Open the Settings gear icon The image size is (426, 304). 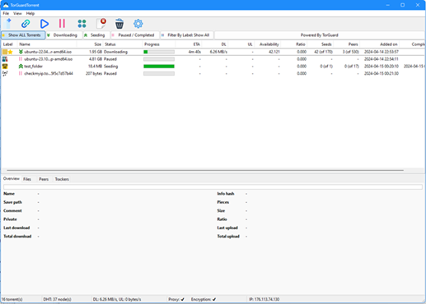pos(138,24)
